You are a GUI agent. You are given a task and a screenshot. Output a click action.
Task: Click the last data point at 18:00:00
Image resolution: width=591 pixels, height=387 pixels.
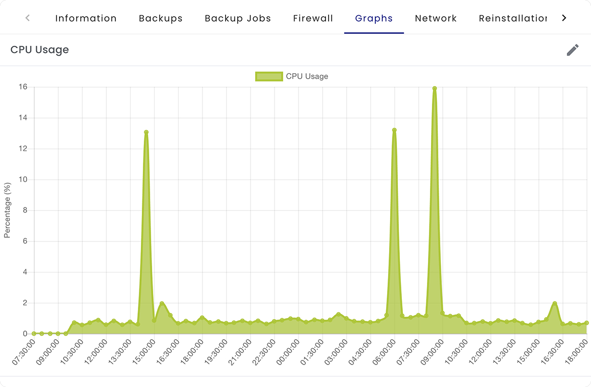[587, 323]
